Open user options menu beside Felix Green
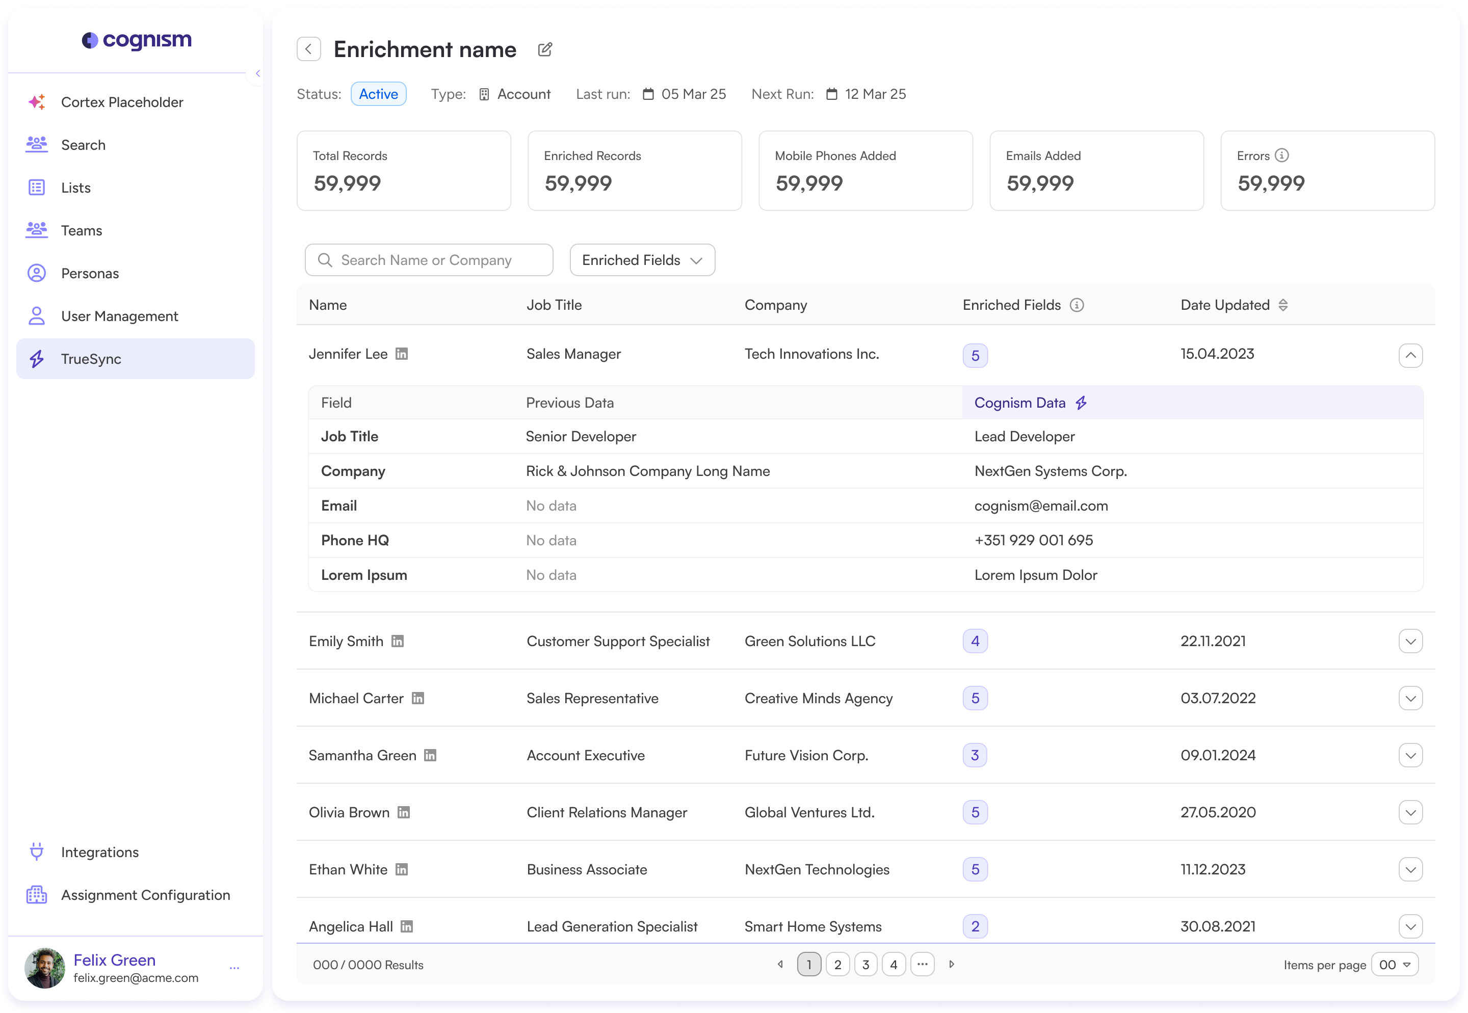The height and width of the screenshot is (1013, 1468). [234, 968]
